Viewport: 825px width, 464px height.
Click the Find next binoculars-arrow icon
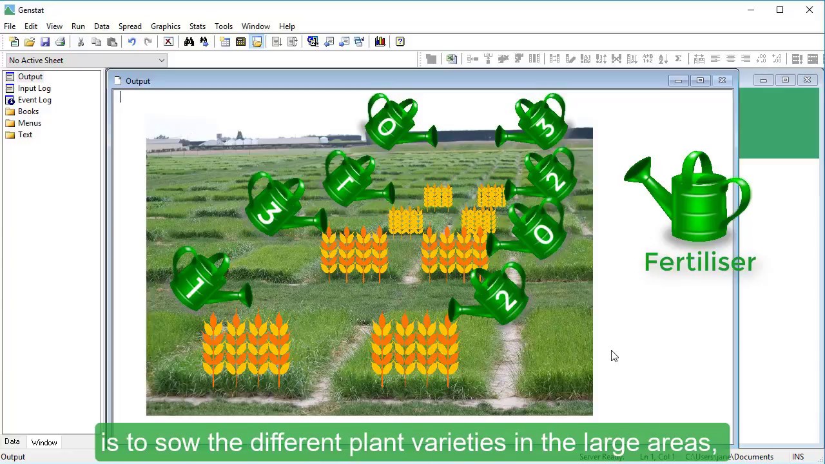(204, 42)
